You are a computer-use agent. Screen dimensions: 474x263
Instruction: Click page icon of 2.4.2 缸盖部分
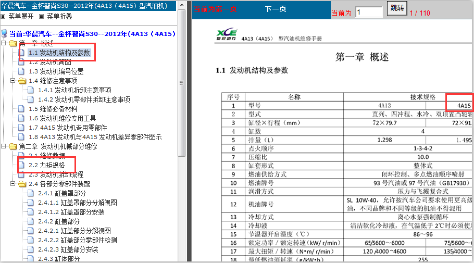[31, 221]
